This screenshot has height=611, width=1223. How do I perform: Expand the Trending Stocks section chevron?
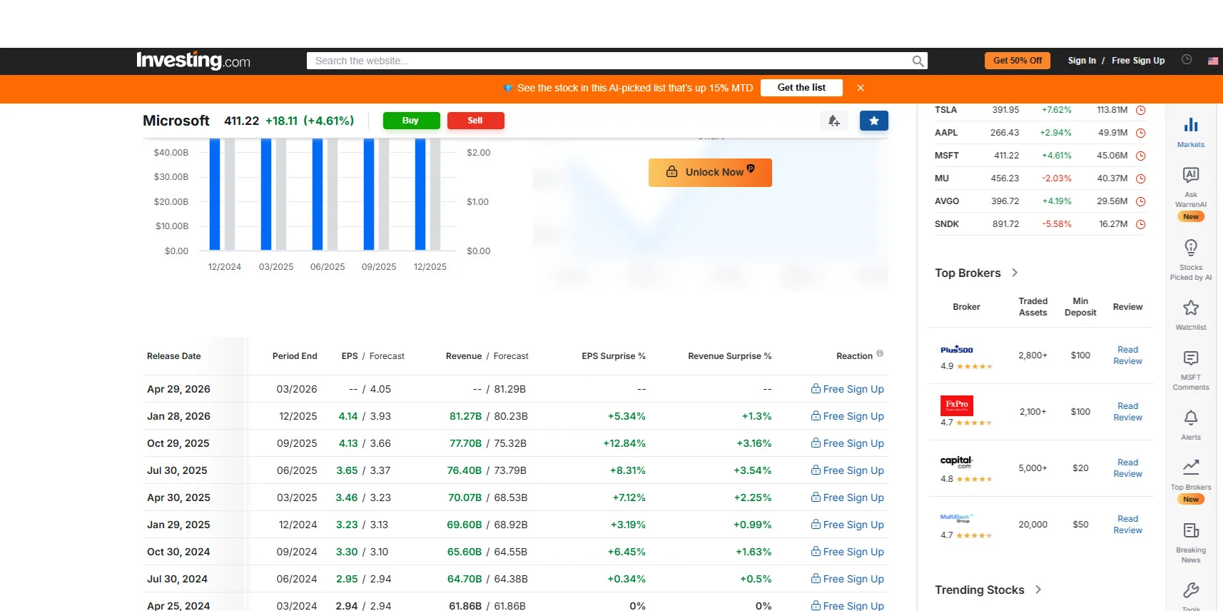pyautogui.click(x=1038, y=590)
